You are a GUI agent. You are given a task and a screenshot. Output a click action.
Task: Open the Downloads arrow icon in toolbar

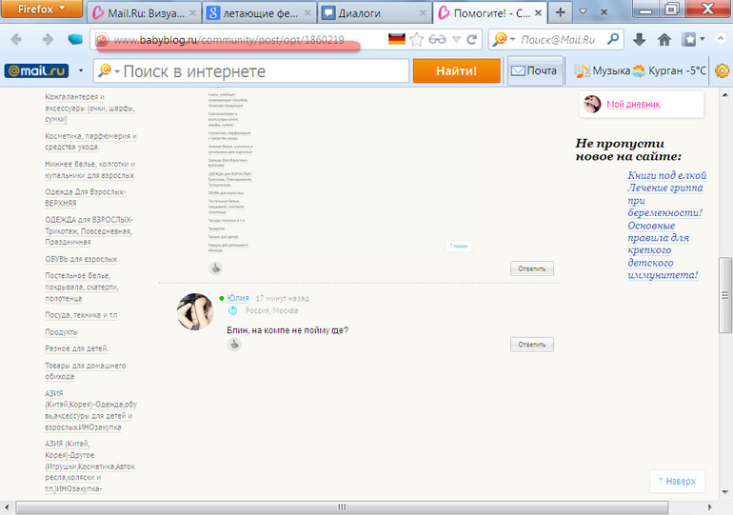coord(639,40)
